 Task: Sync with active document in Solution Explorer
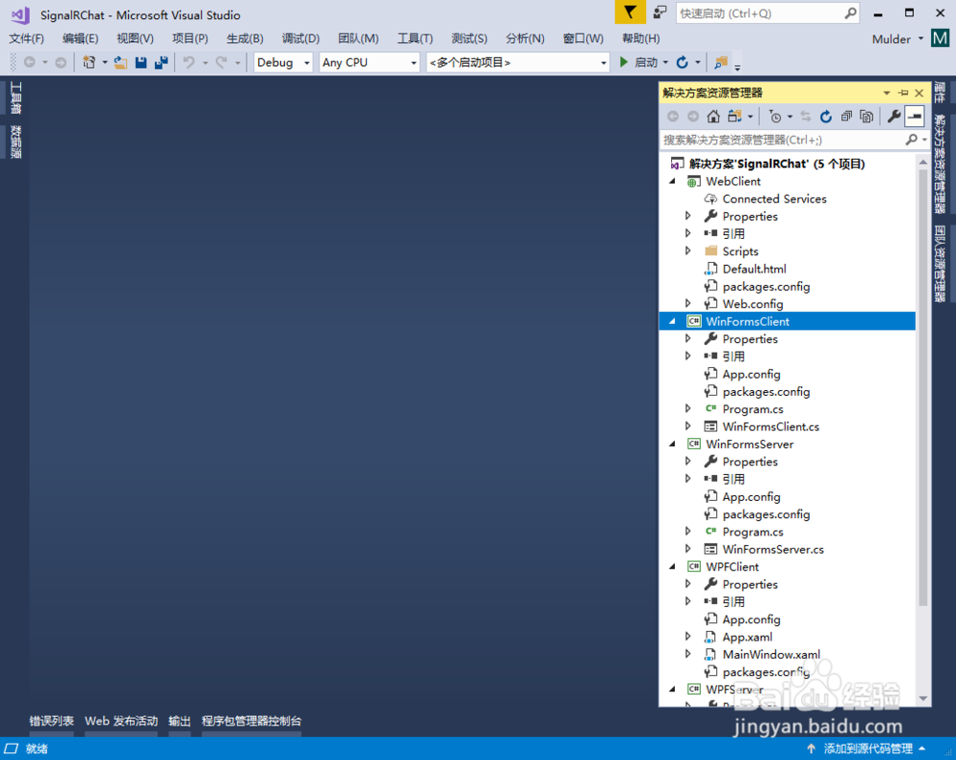[807, 116]
